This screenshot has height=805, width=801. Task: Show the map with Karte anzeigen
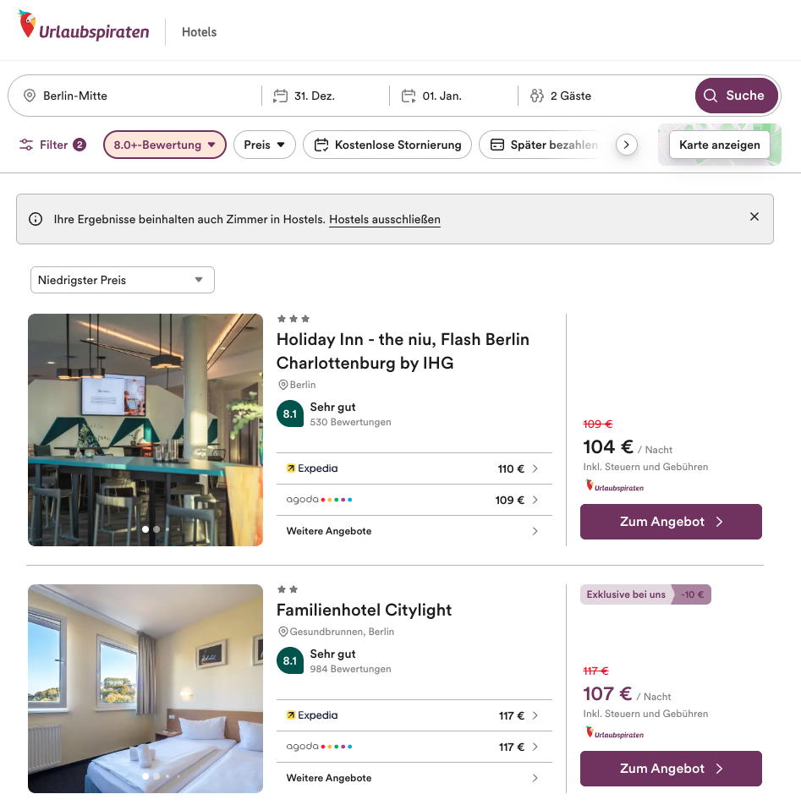pos(719,145)
